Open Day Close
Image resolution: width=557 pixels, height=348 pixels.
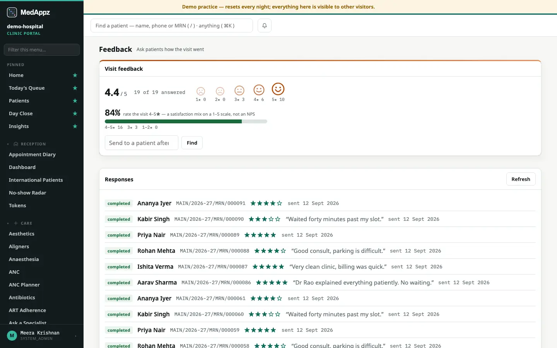21,114
